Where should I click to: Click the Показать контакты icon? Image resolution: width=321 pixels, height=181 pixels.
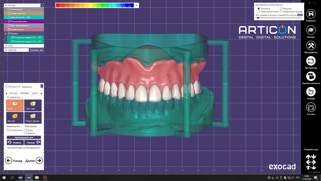pyautogui.click(x=311, y=76)
